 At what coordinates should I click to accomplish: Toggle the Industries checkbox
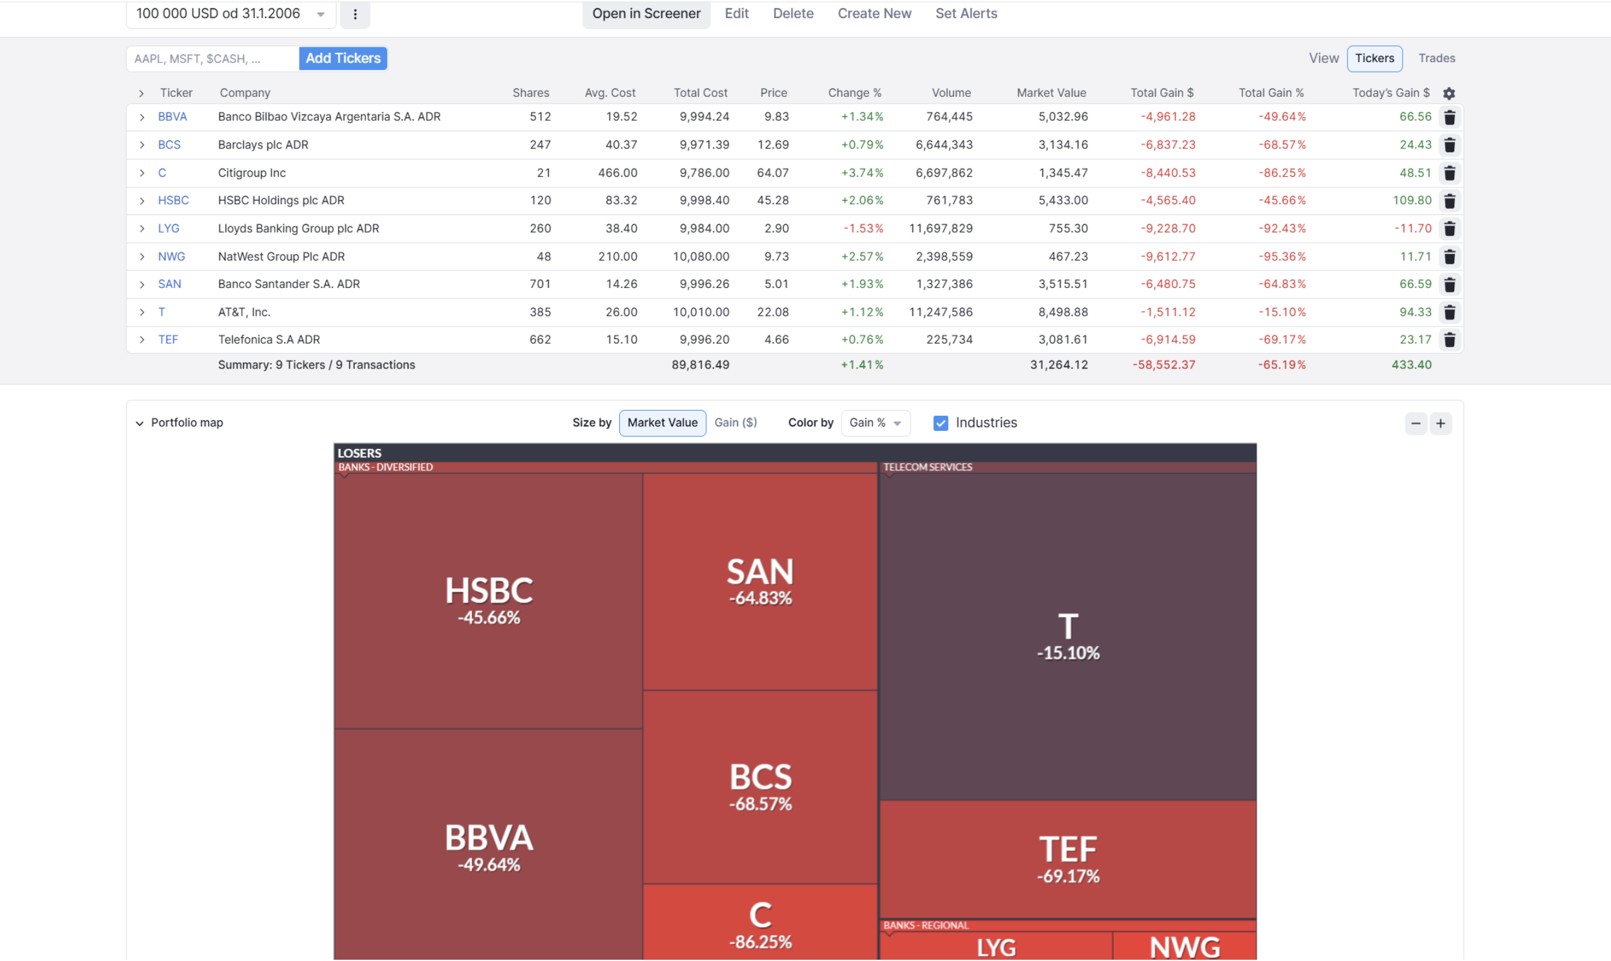(941, 423)
